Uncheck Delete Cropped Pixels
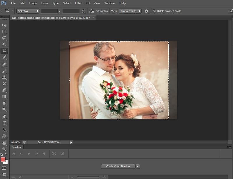This screenshot has width=233, height=179. [154, 11]
